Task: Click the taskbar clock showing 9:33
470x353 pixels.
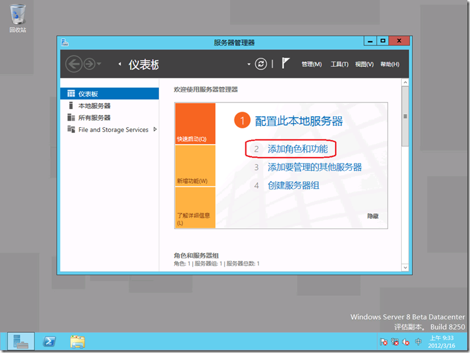Action: (x=441, y=341)
